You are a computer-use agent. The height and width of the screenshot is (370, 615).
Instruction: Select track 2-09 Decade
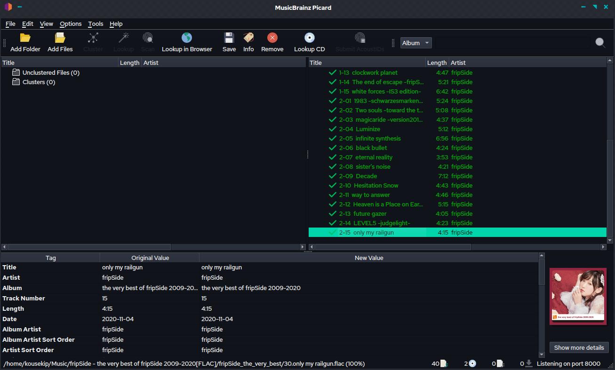(x=366, y=176)
